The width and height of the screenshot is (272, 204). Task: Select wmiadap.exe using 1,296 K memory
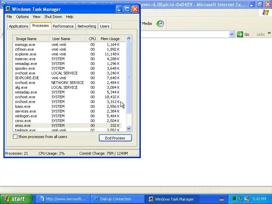(x=67, y=64)
